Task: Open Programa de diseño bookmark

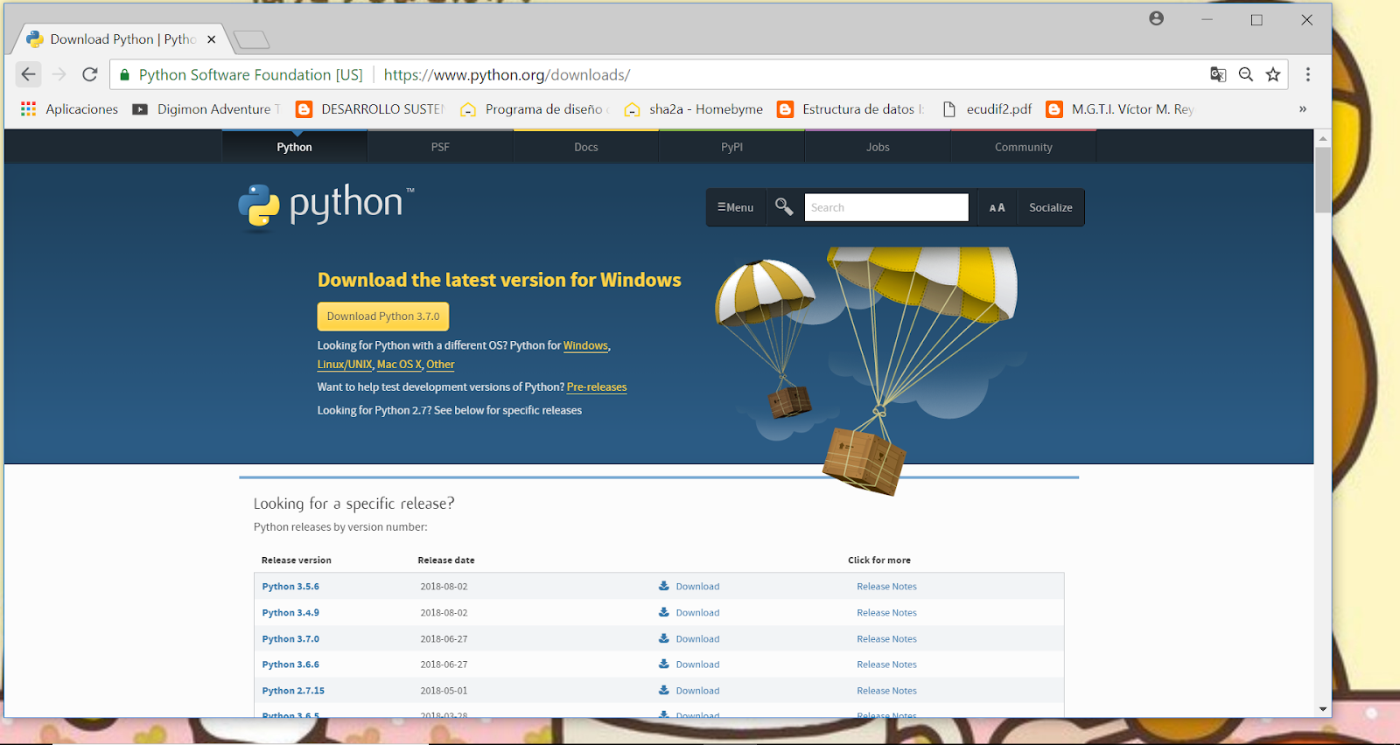Action: (x=535, y=109)
